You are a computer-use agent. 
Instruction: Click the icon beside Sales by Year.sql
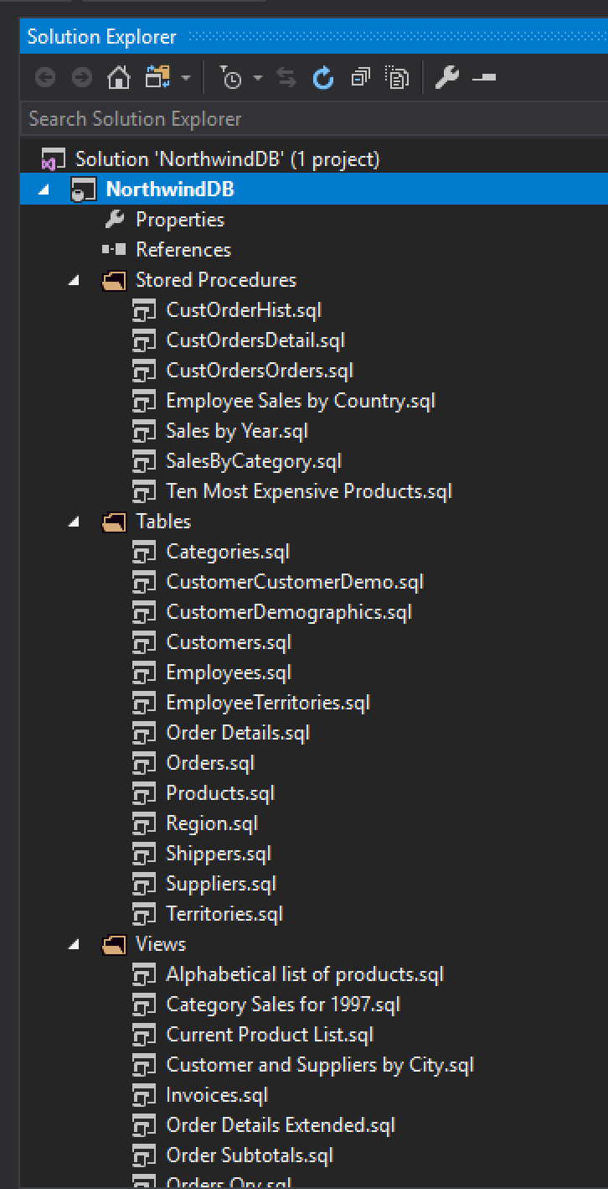pos(144,431)
